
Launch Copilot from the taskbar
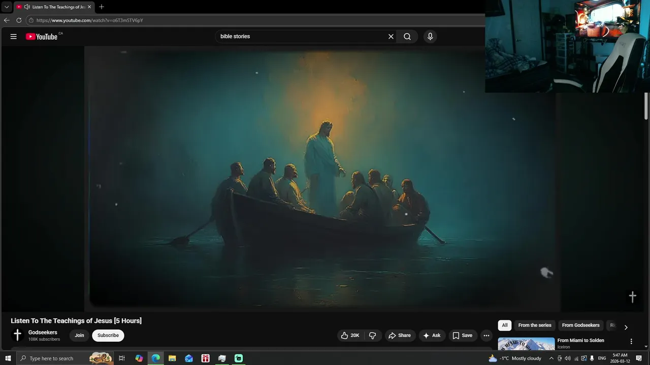[x=139, y=358]
